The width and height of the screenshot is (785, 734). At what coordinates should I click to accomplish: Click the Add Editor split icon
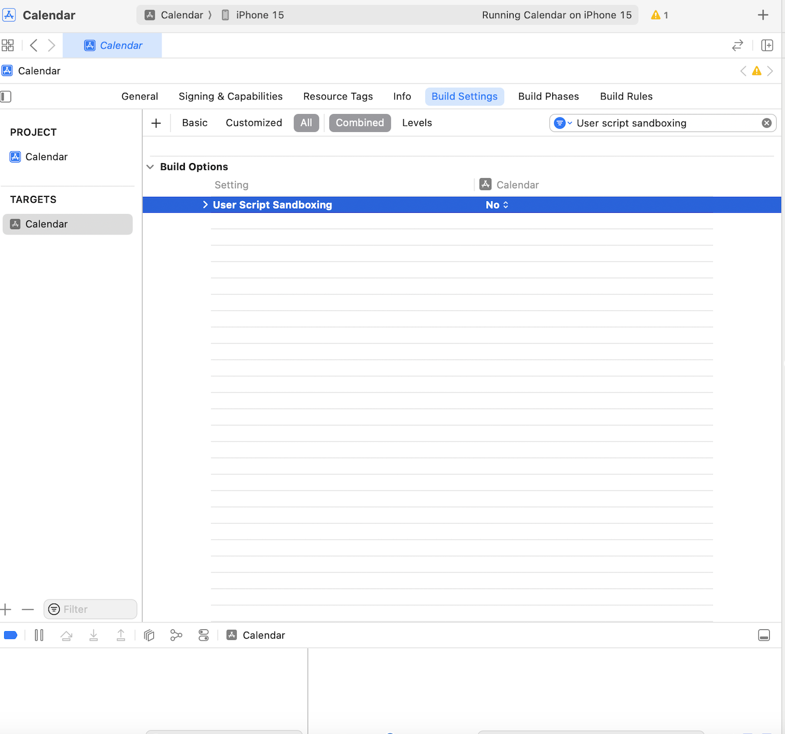pos(767,46)
